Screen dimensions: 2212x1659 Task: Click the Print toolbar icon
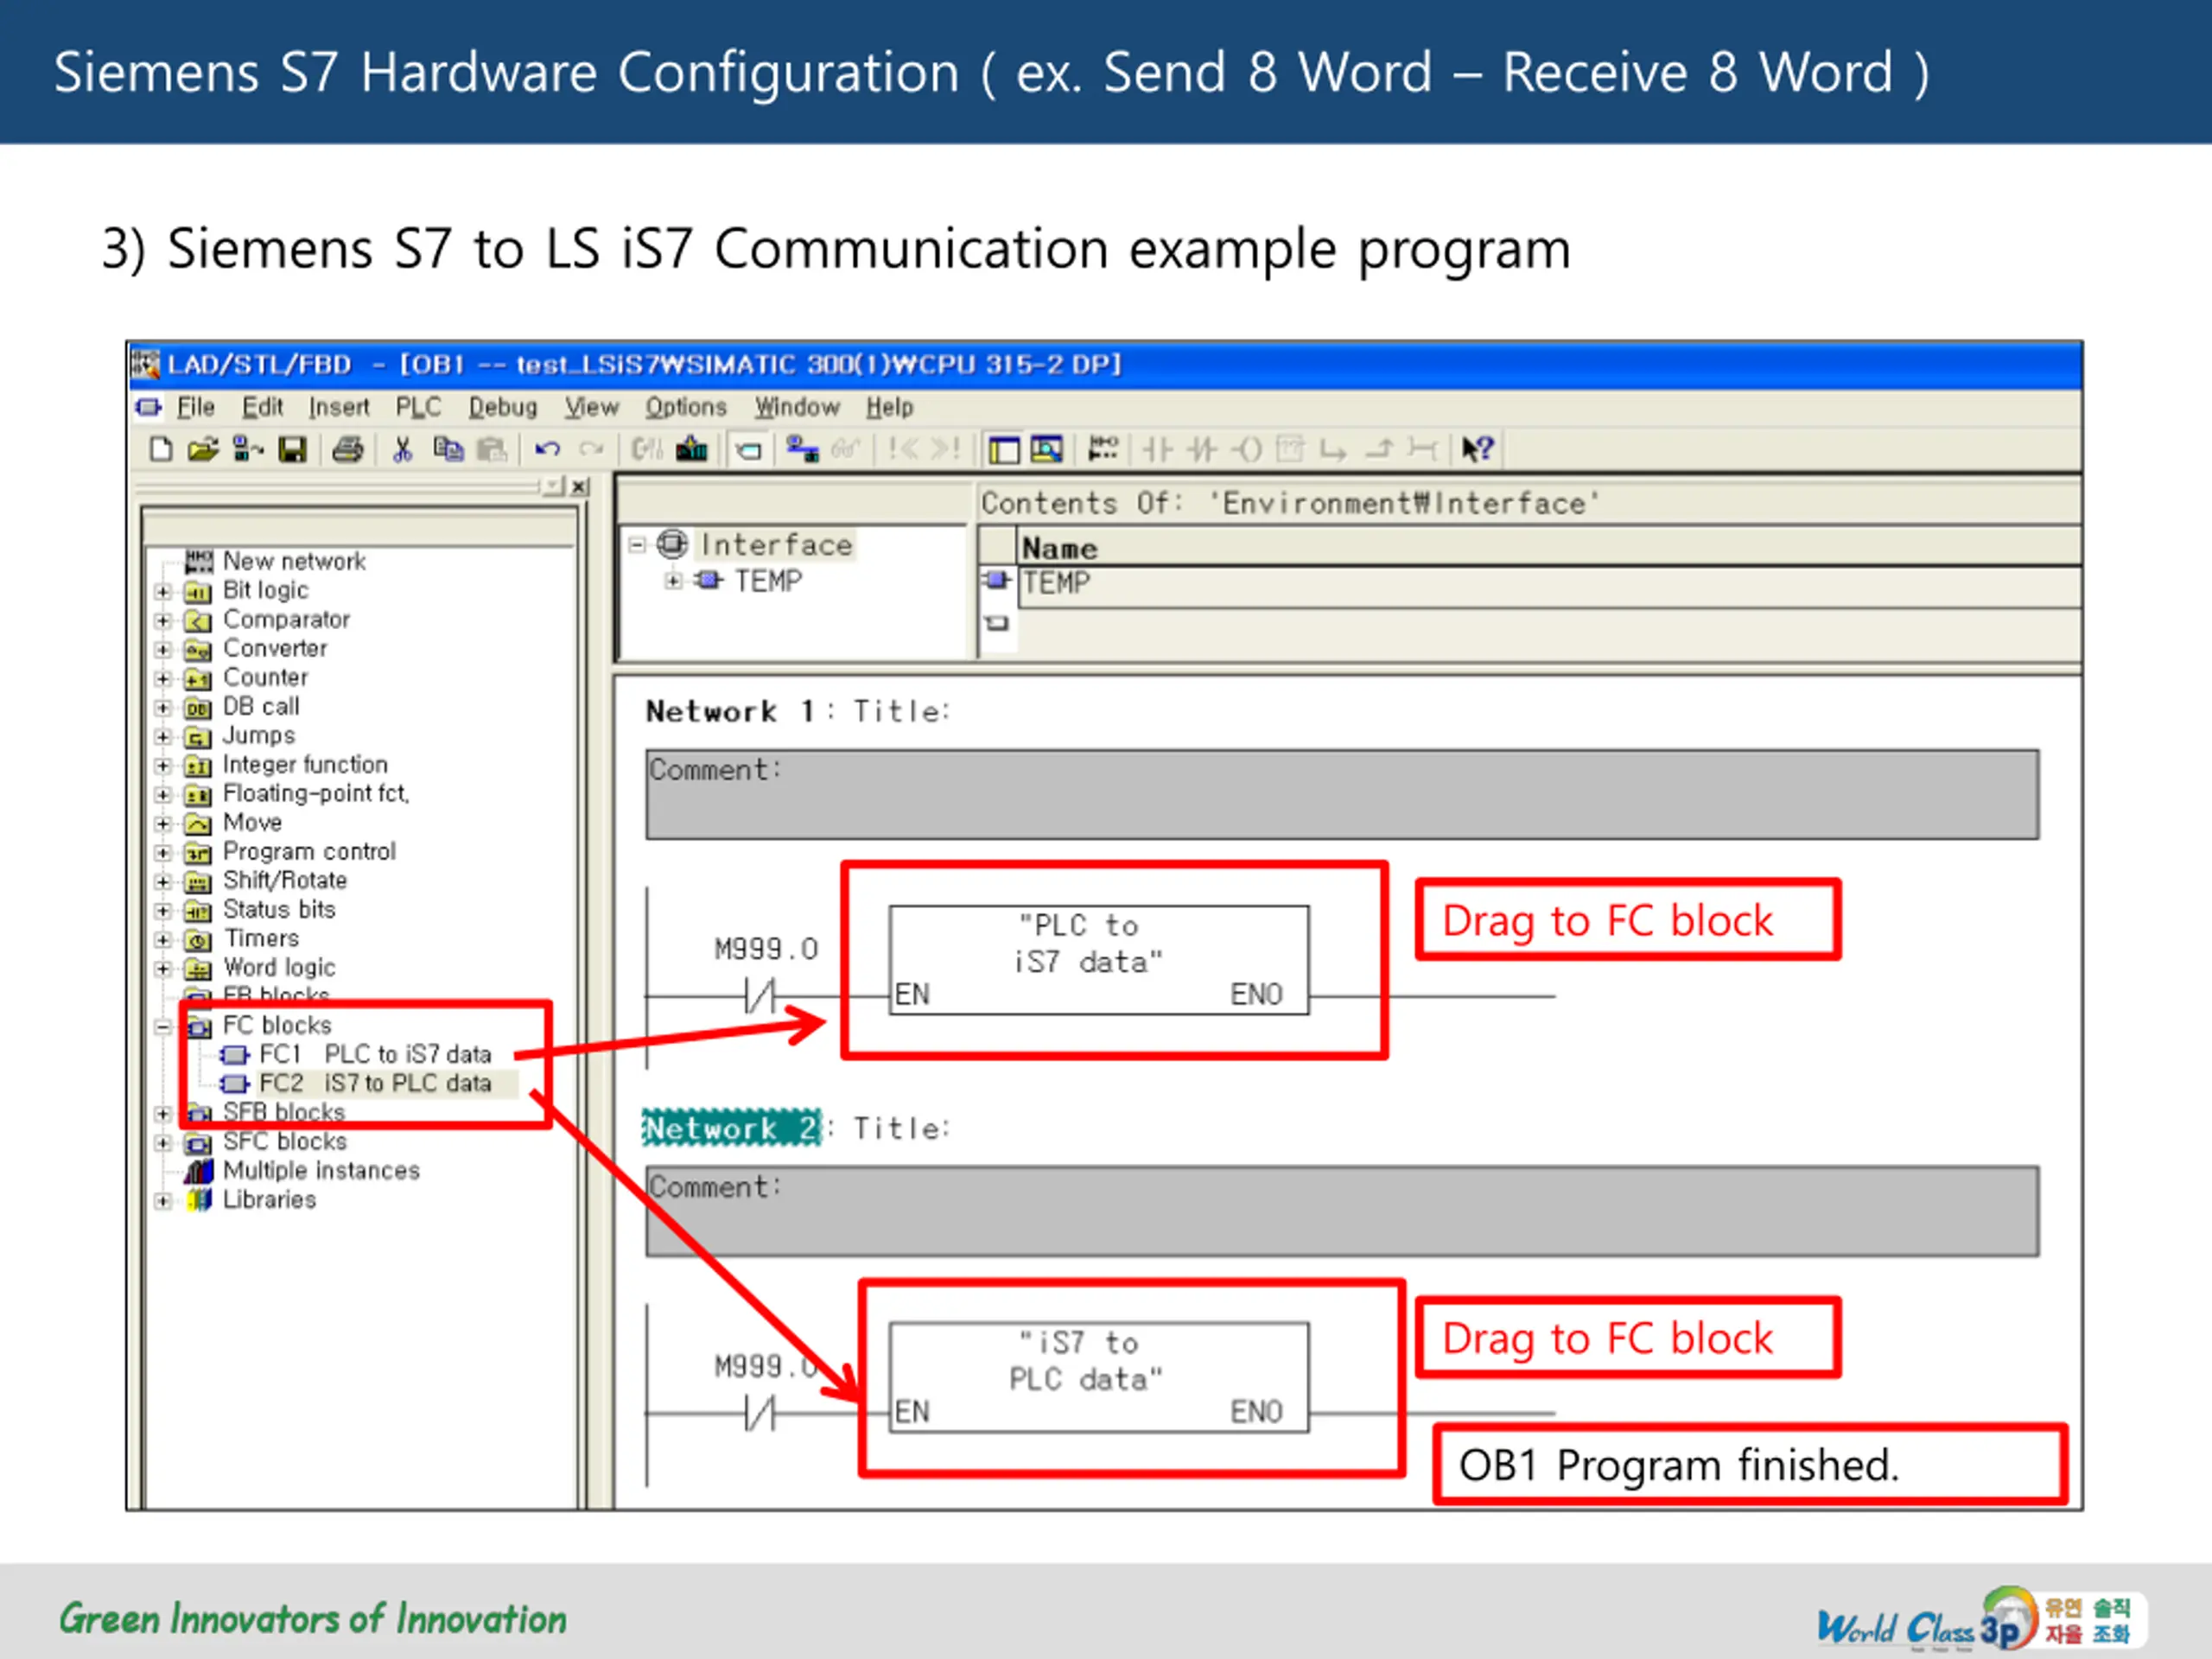(347, 450)
